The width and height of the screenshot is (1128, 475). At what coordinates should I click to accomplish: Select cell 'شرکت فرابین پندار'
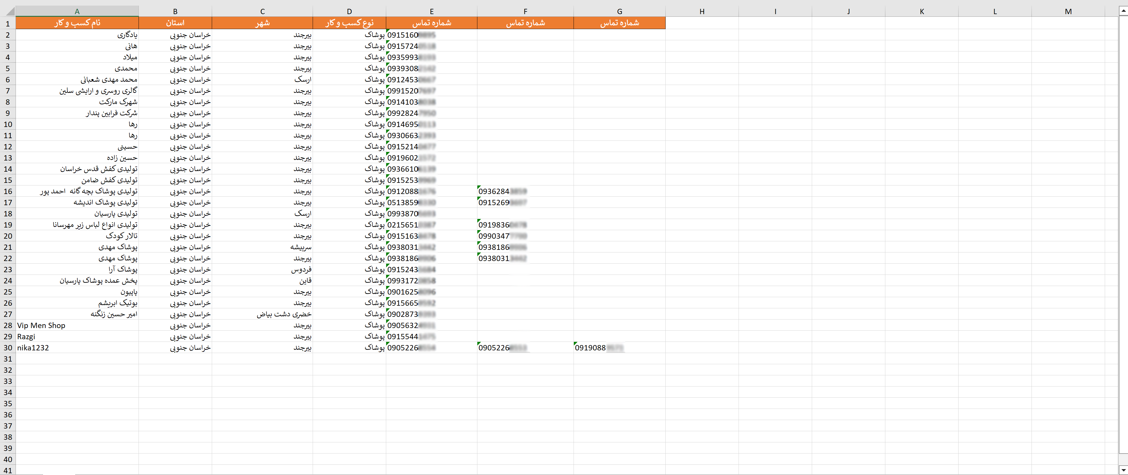77,113
